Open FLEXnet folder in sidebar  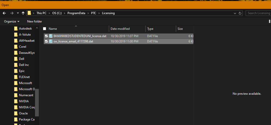point(24,77)
